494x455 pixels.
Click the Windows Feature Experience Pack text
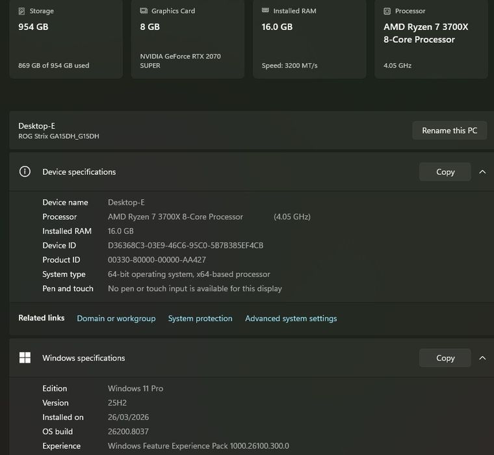point(198,446)
